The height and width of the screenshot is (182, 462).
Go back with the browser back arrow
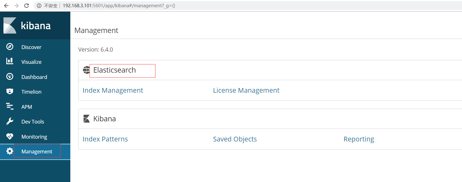coord(6,6)
